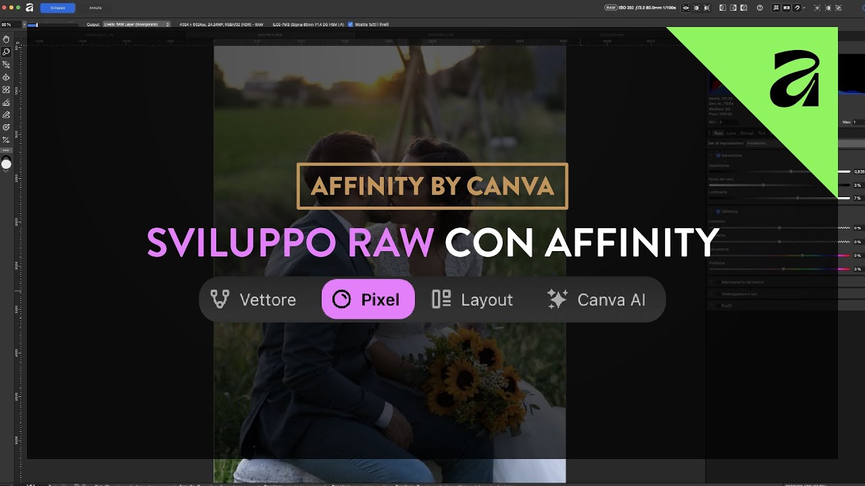Click the primary color circle swatch

pyautogui.click(x=6, y=163)
